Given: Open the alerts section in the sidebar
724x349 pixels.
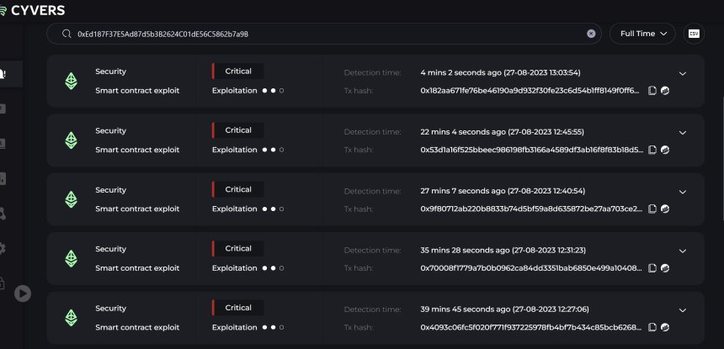Looking at the screenshot, I should pyautogui.click(x=4, y=73).
